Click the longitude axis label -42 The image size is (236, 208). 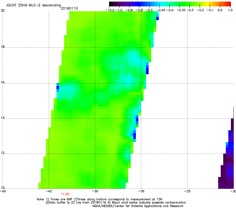point(49,191)
